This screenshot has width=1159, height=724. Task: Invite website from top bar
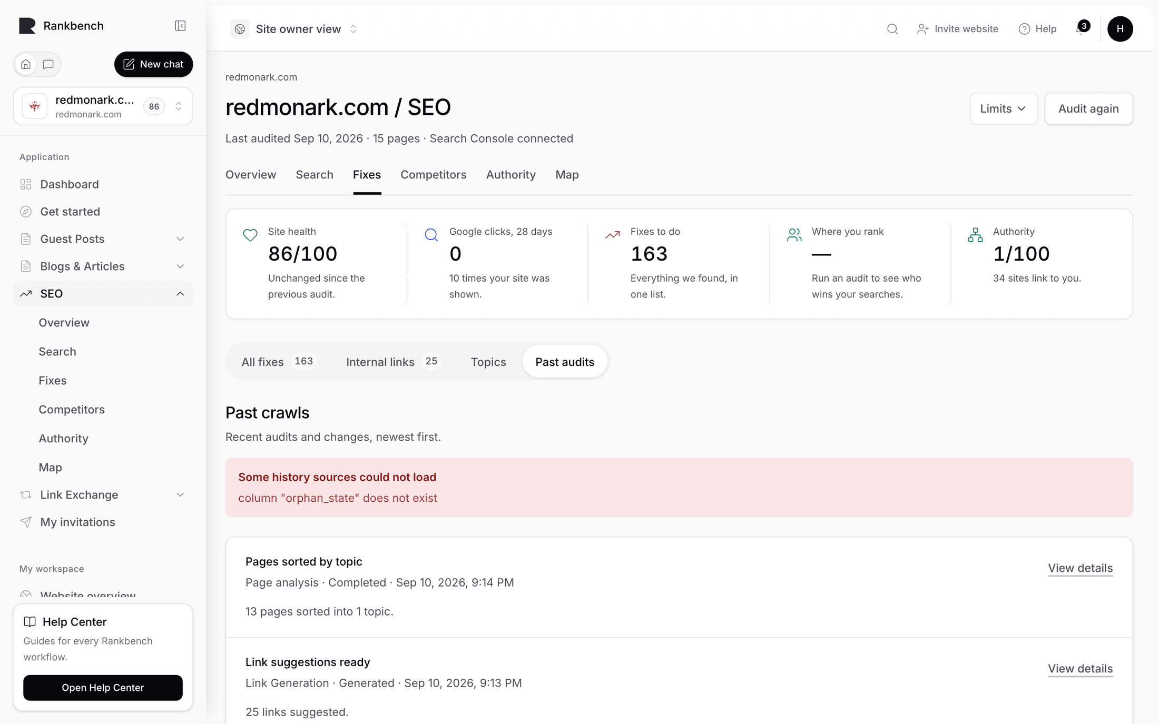point(957,29)
